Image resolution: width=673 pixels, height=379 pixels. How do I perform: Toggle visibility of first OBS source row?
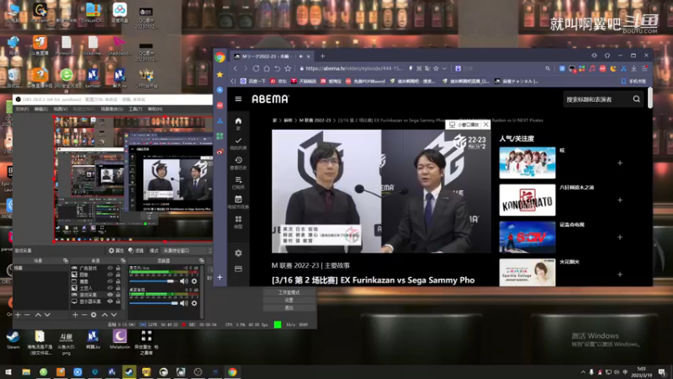click(110, 268)
